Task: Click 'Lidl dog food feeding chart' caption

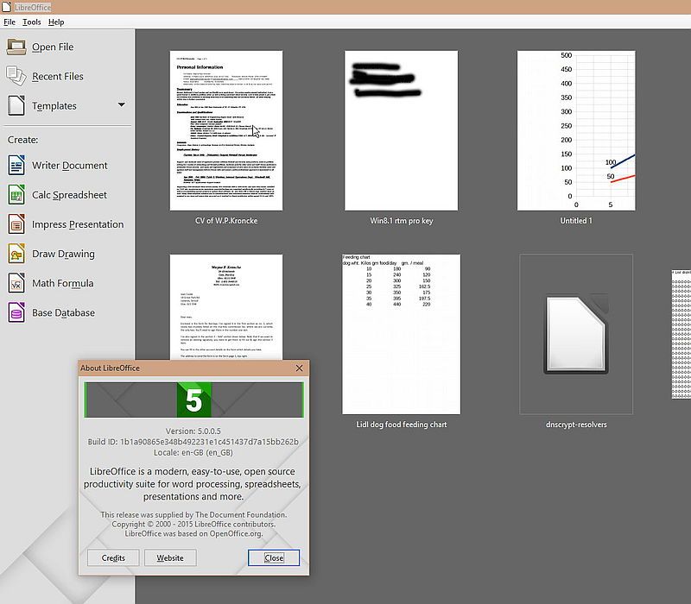Action: pos(401,425)
